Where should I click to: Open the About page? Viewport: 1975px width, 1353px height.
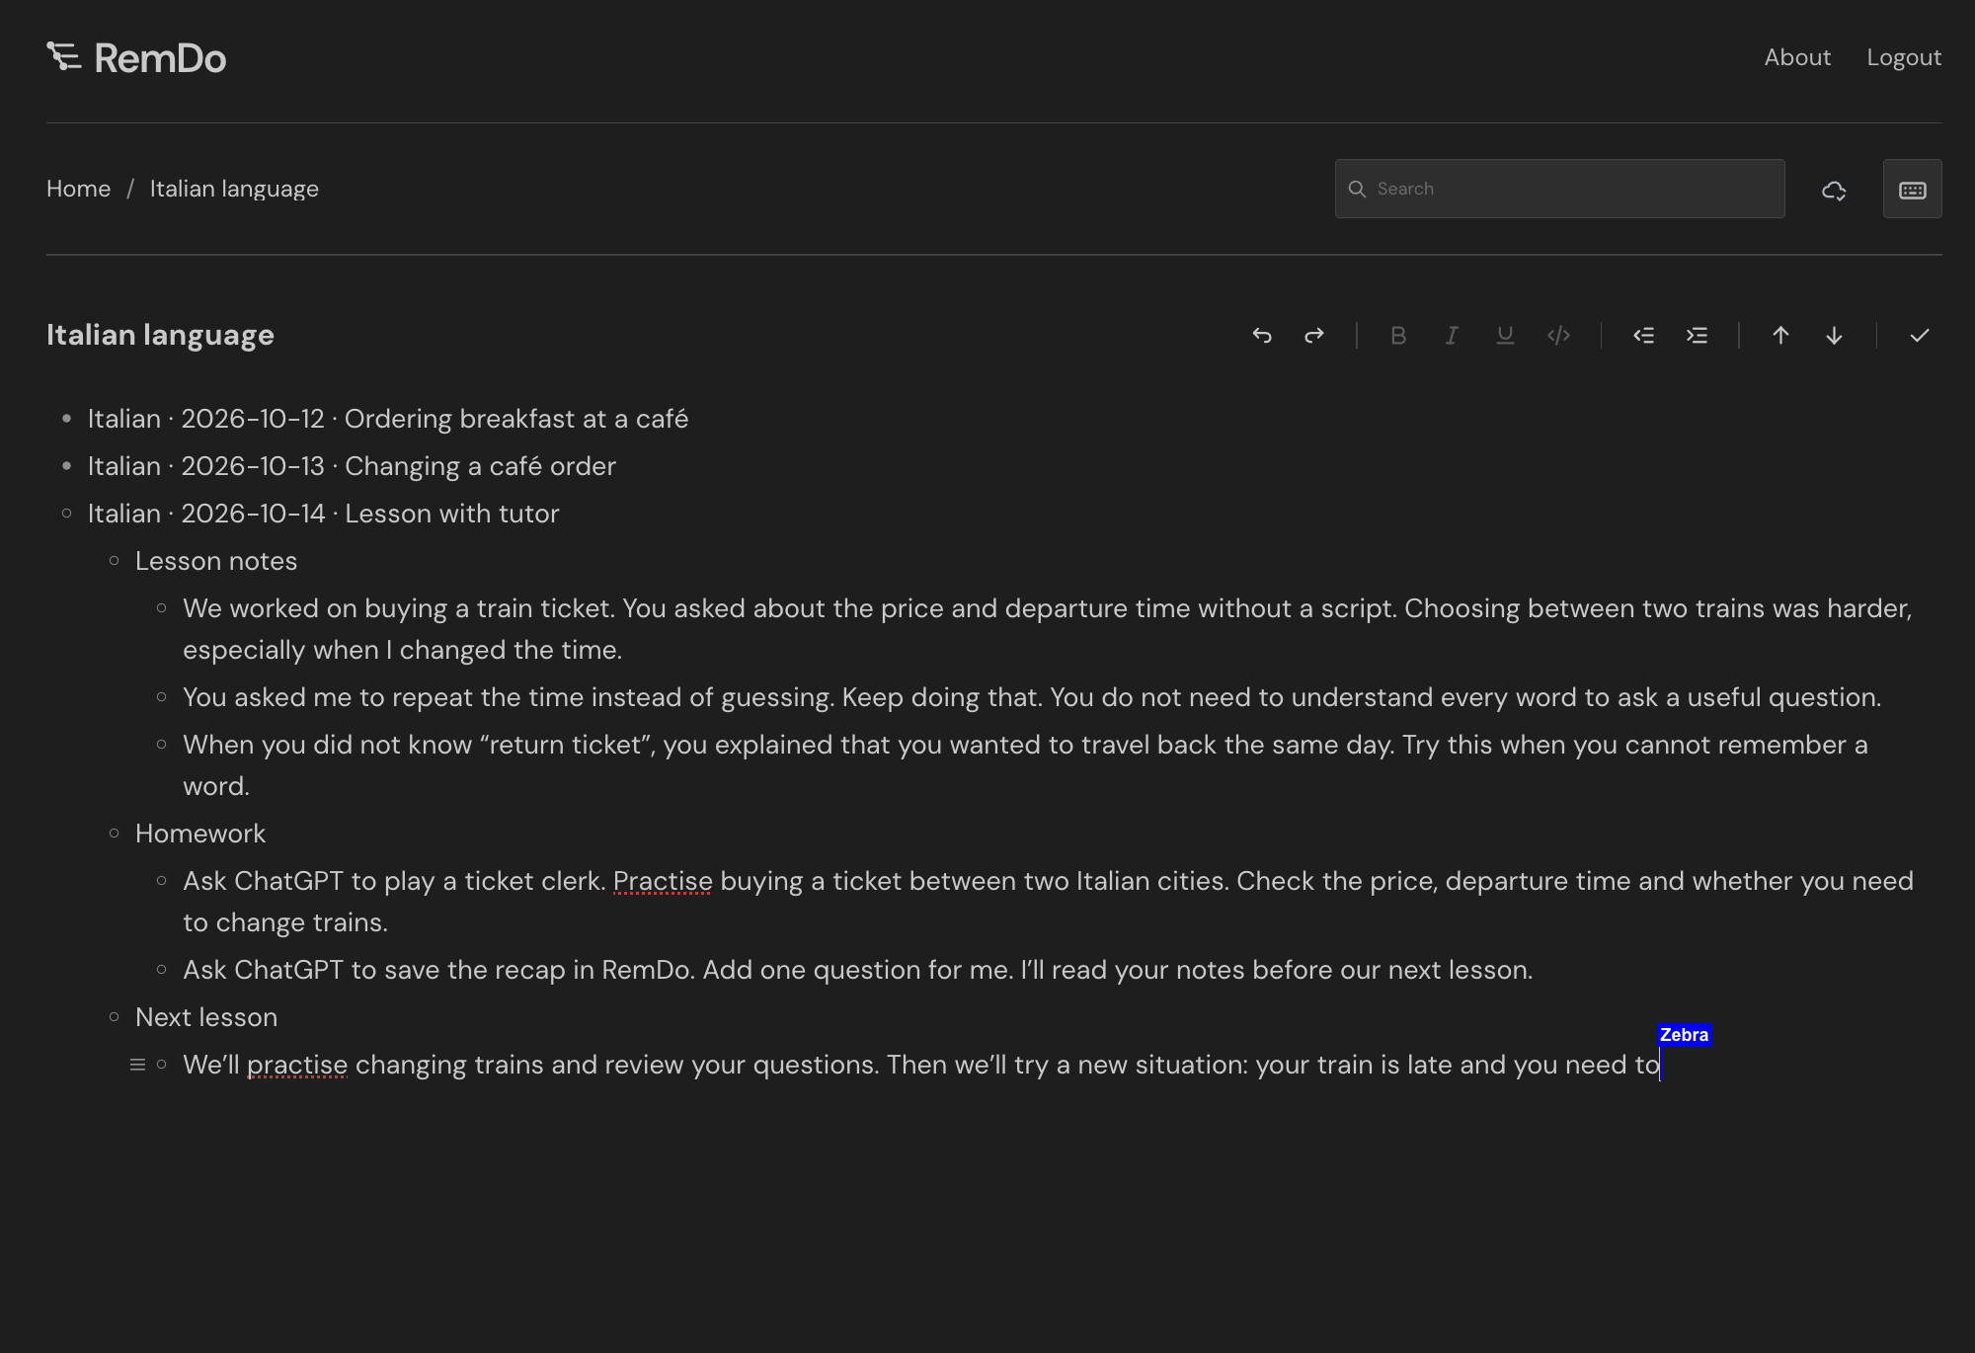coord(1797,57)
